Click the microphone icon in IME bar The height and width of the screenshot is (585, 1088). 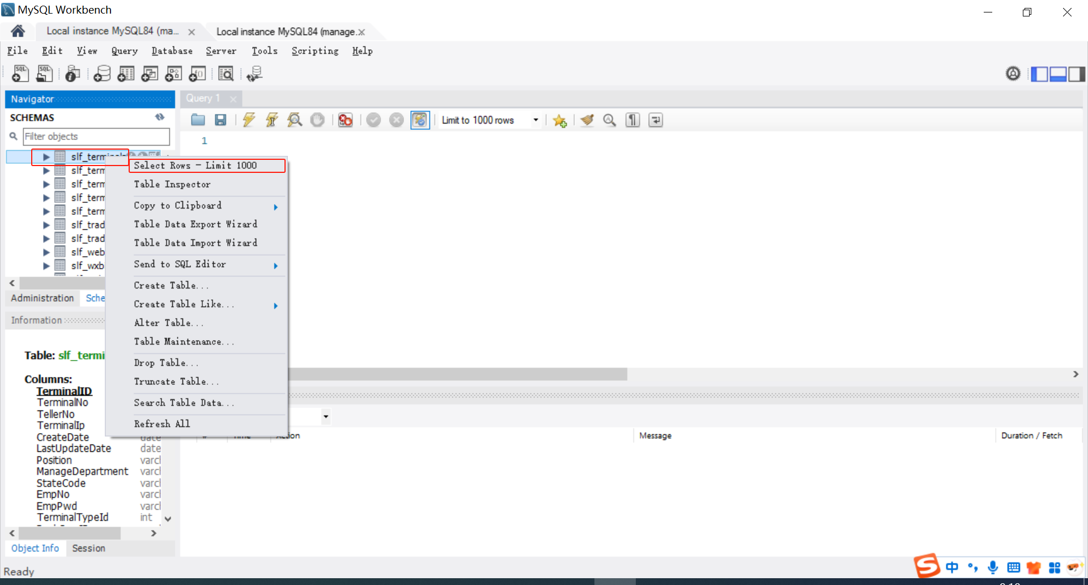click(993, 567)
